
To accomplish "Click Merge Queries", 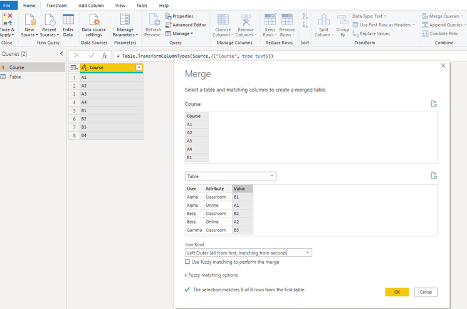I will click(x=443, y=16).
